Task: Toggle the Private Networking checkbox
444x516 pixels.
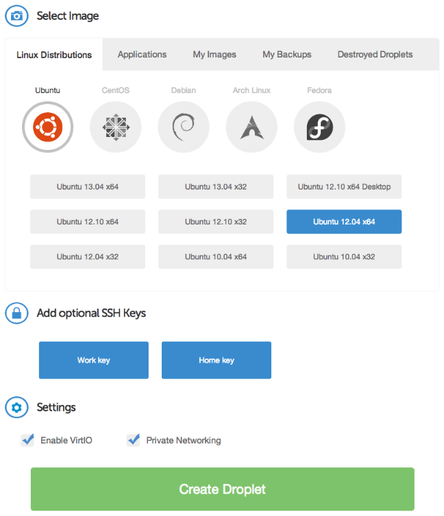Action: pos(134,440)
